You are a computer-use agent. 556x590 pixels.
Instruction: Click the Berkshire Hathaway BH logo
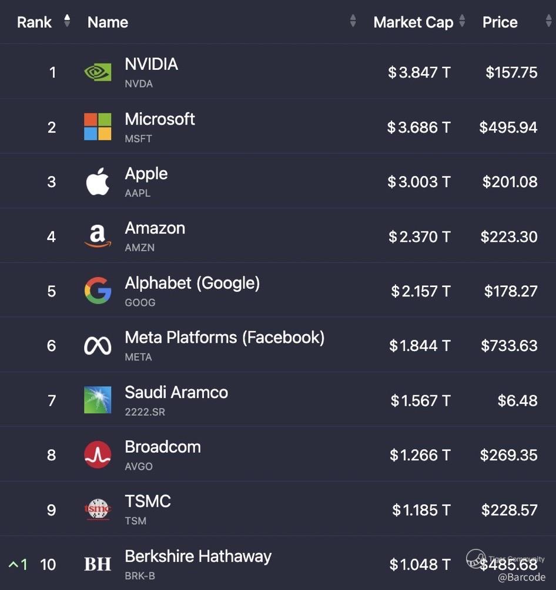[x=98, y=564]
